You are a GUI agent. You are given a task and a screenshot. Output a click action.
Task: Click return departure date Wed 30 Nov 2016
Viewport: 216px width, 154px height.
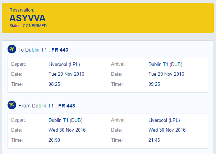click(67, 130)
